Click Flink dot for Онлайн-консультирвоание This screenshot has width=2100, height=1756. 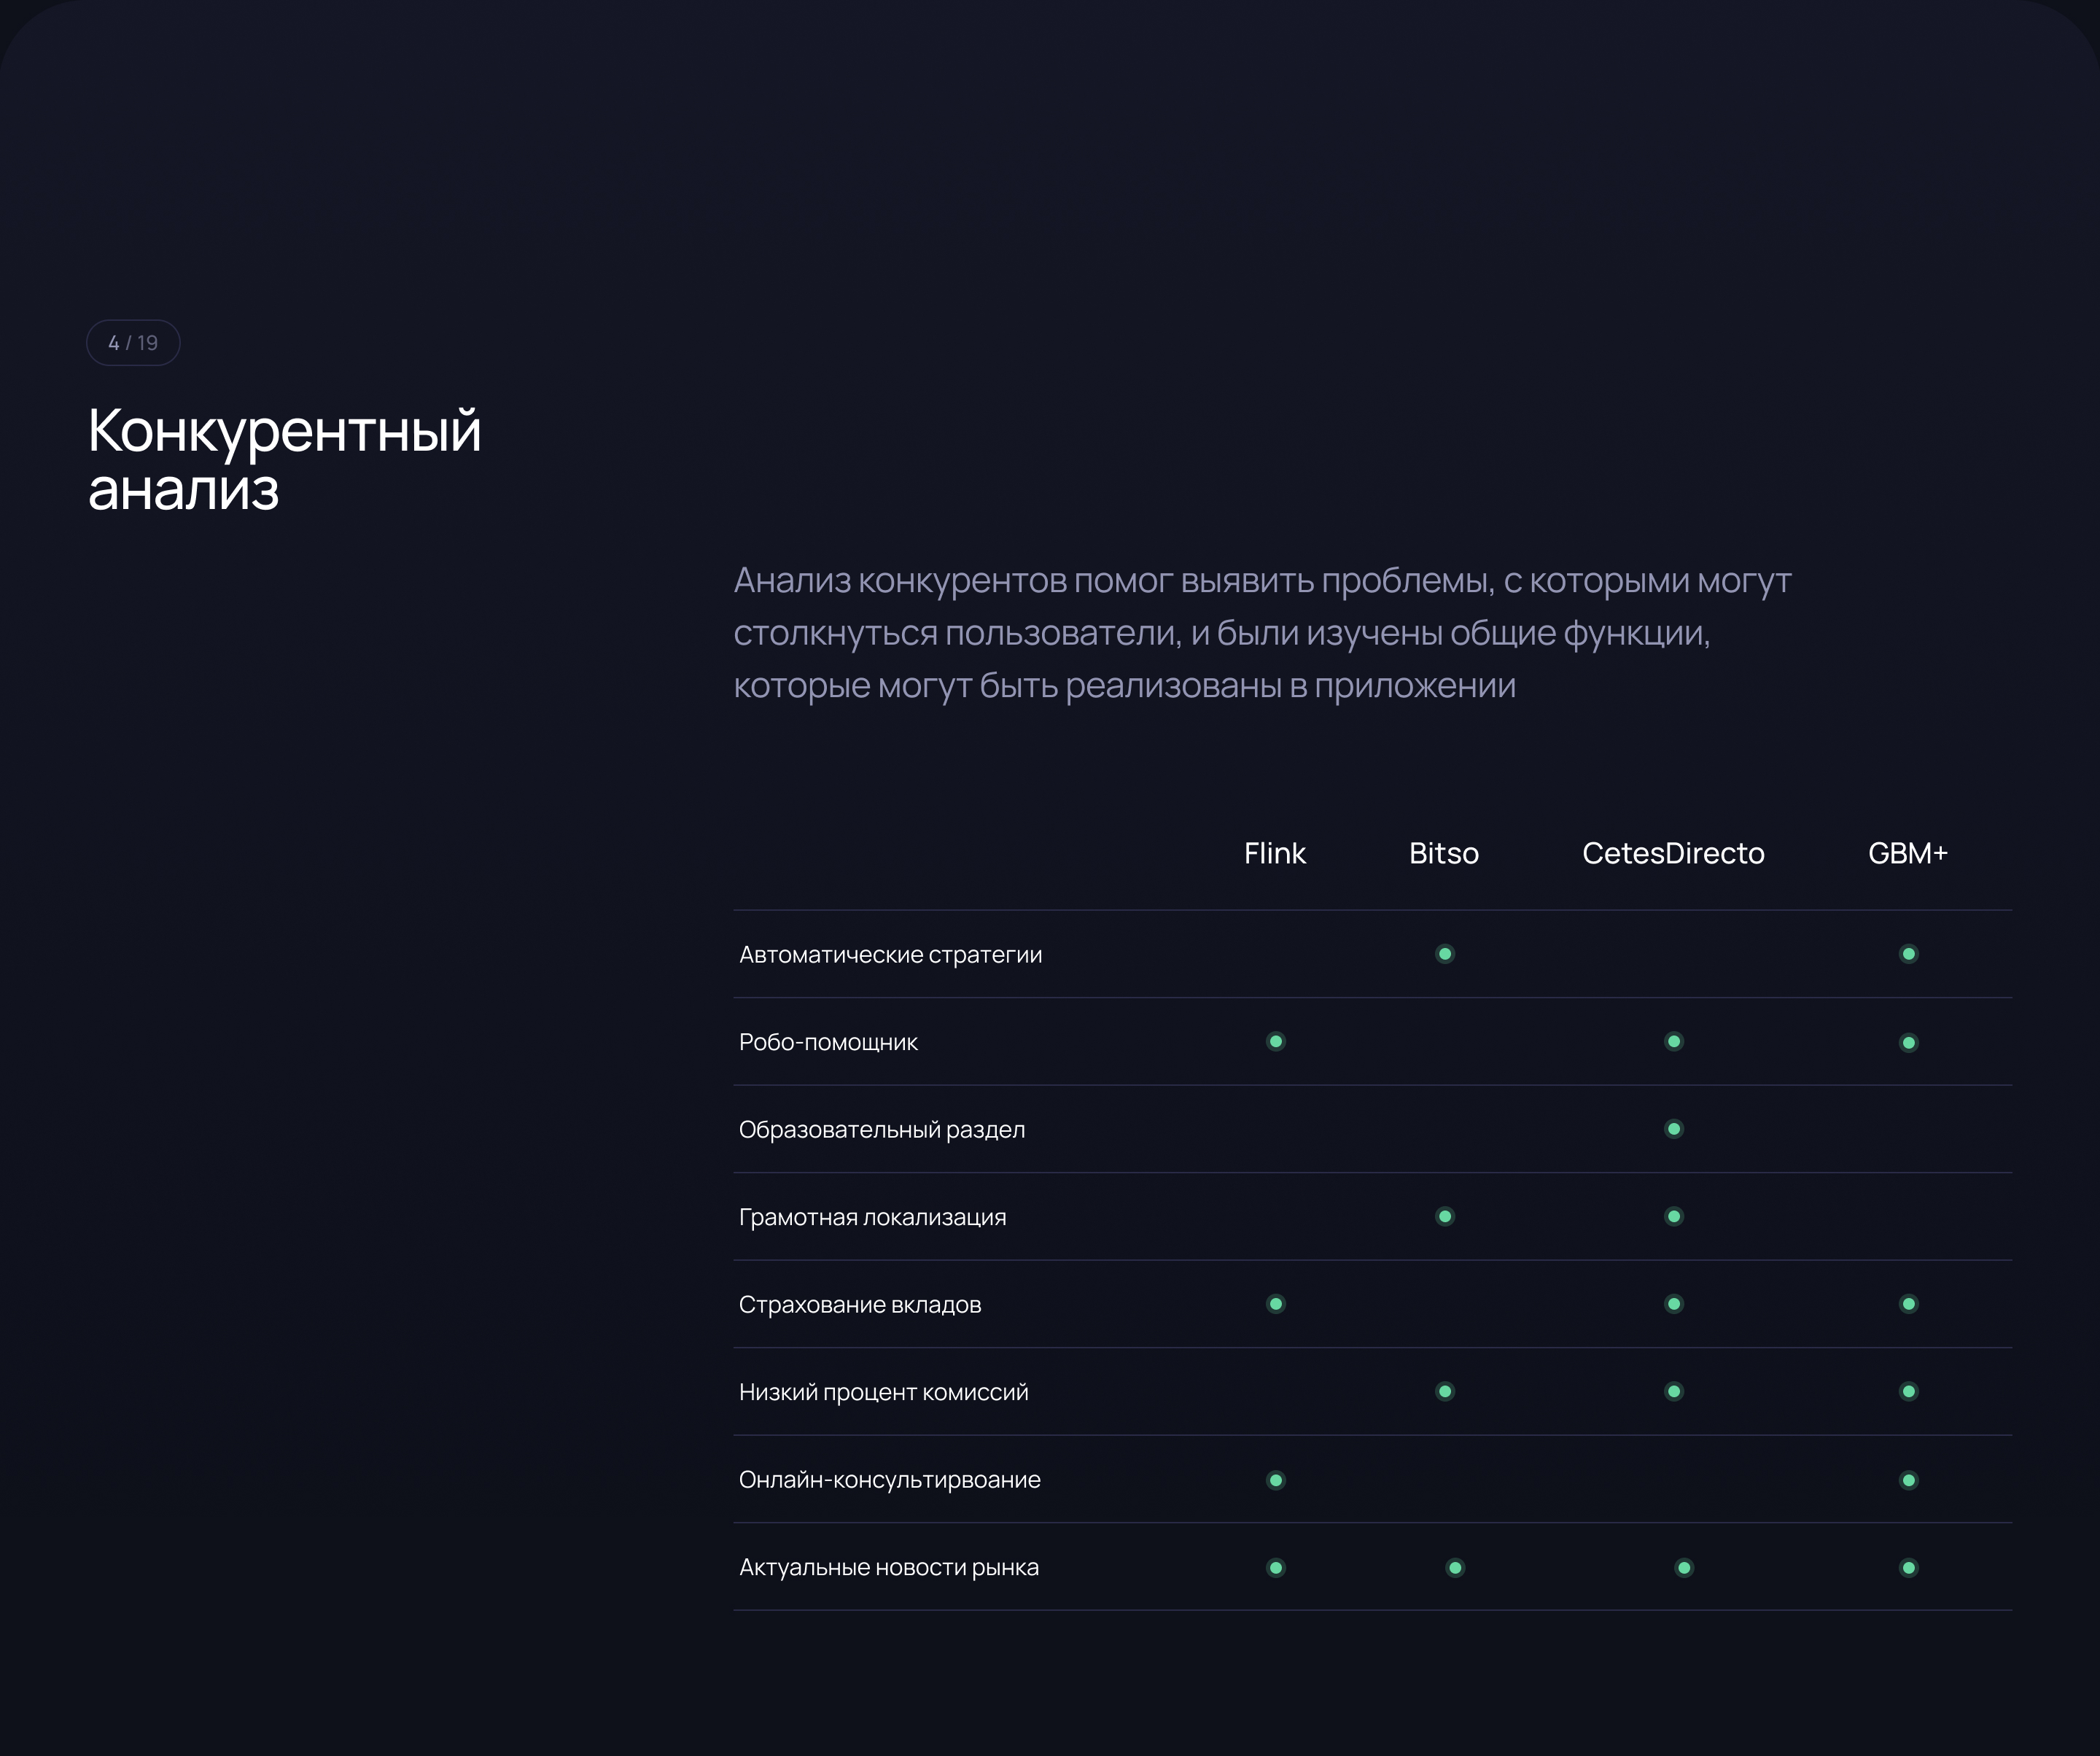[x=1276, y=1480]
